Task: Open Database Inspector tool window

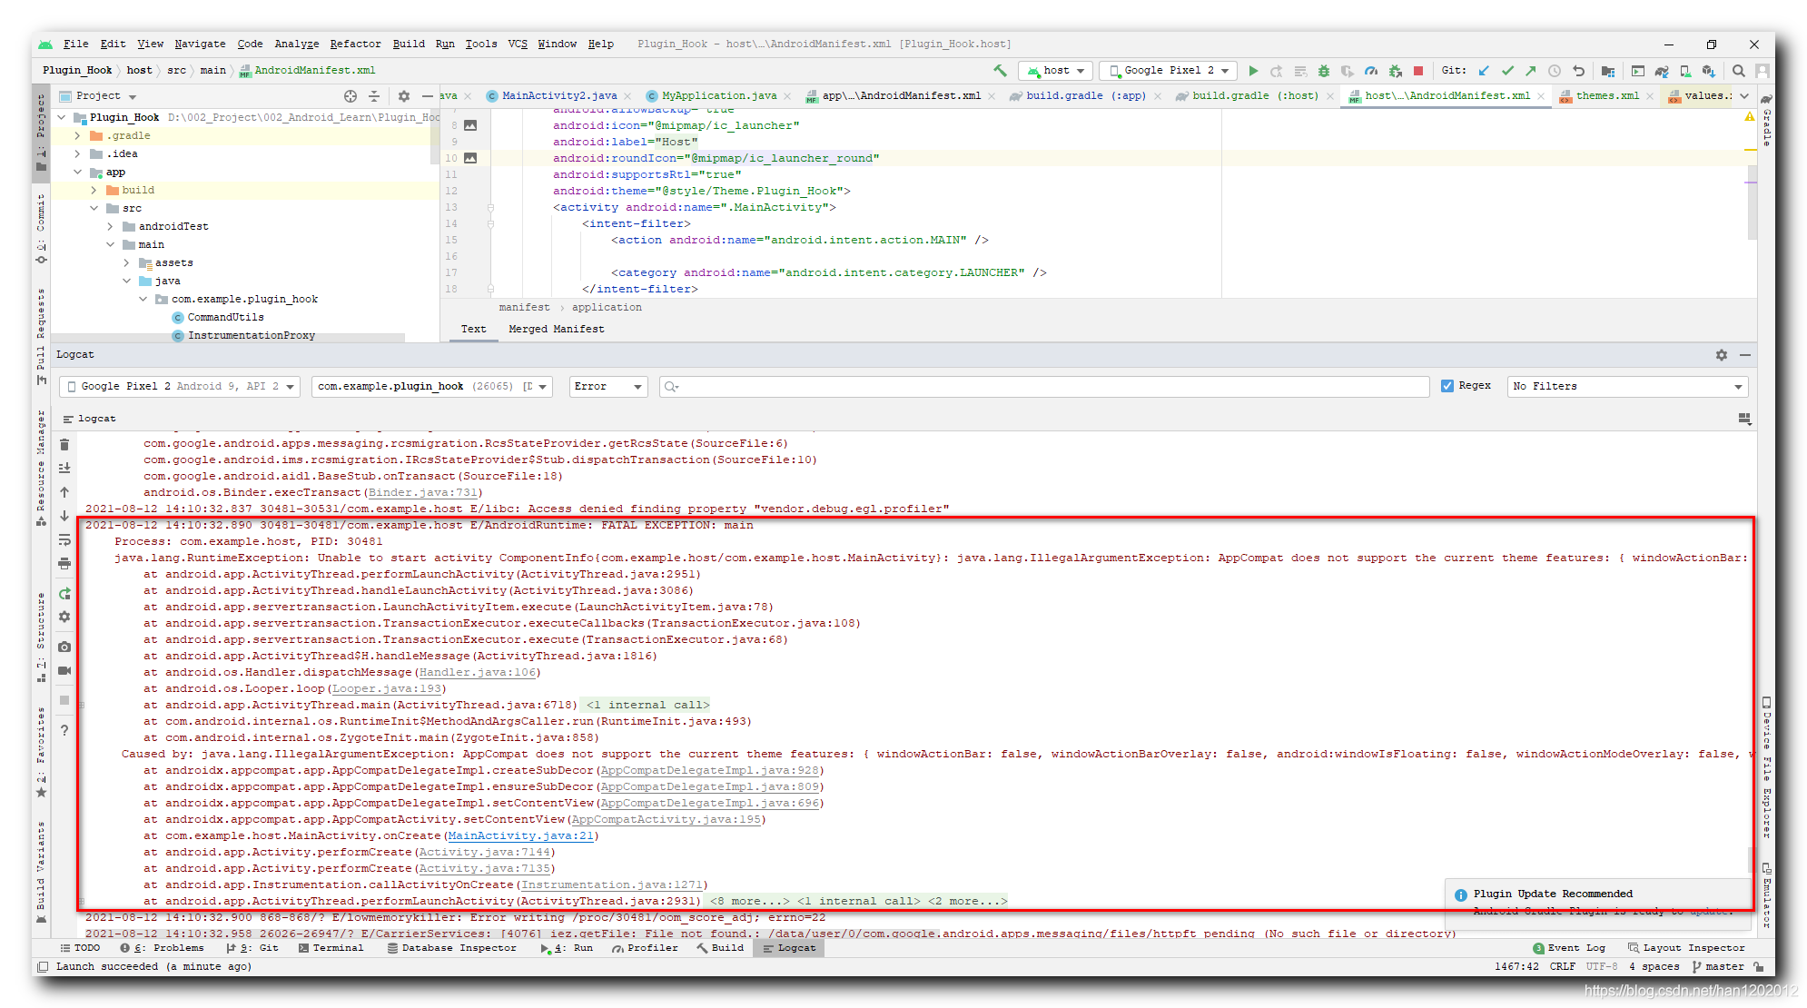Action: point(451,948)
